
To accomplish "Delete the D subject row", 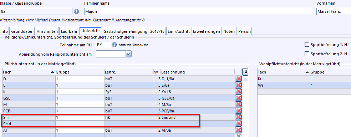I will point(239,78).
